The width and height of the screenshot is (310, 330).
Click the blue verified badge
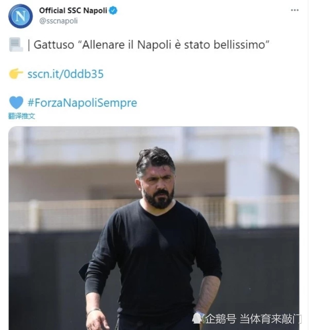113,10
